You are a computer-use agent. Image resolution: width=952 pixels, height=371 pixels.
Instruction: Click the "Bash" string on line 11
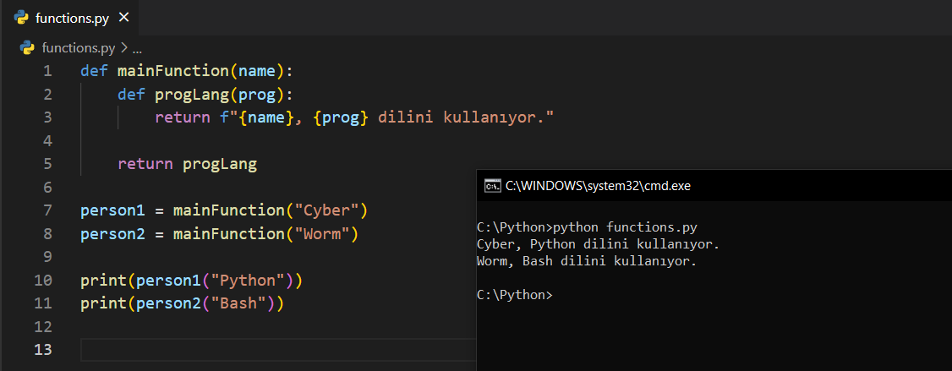[x=241, y=303]
